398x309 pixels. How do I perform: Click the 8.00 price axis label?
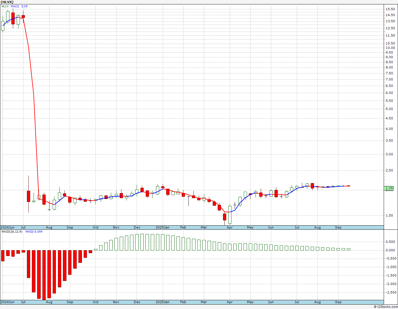389,67
